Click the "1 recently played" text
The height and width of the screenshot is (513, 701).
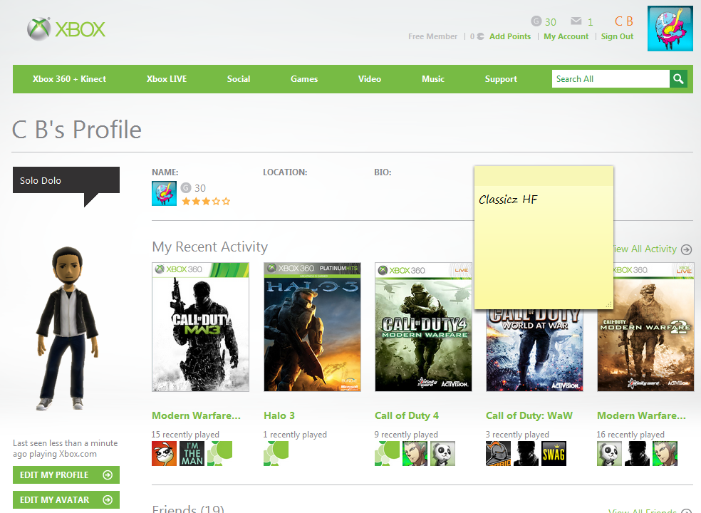point(295,435)
